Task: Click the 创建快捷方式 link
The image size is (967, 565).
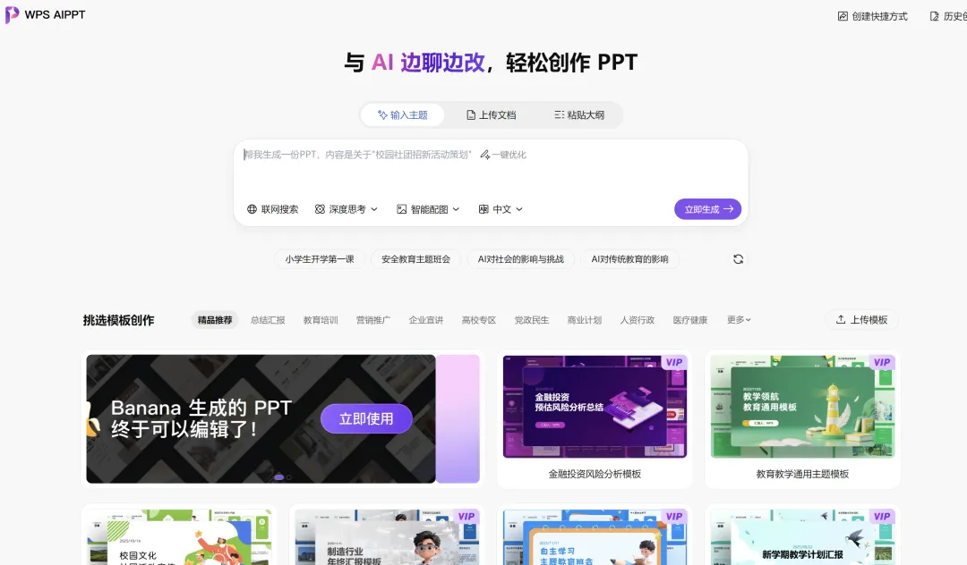Action: coord(873,17)
